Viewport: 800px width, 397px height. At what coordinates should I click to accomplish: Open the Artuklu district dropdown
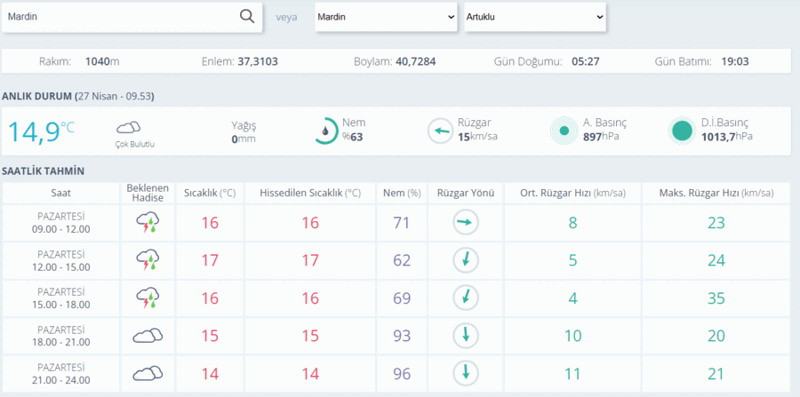pos(535,17)
